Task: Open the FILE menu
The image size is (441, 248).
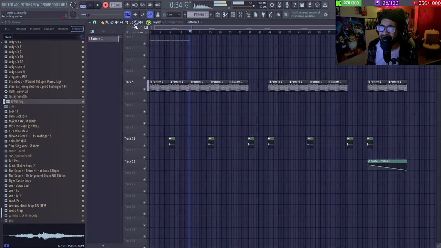Action: 4,5
